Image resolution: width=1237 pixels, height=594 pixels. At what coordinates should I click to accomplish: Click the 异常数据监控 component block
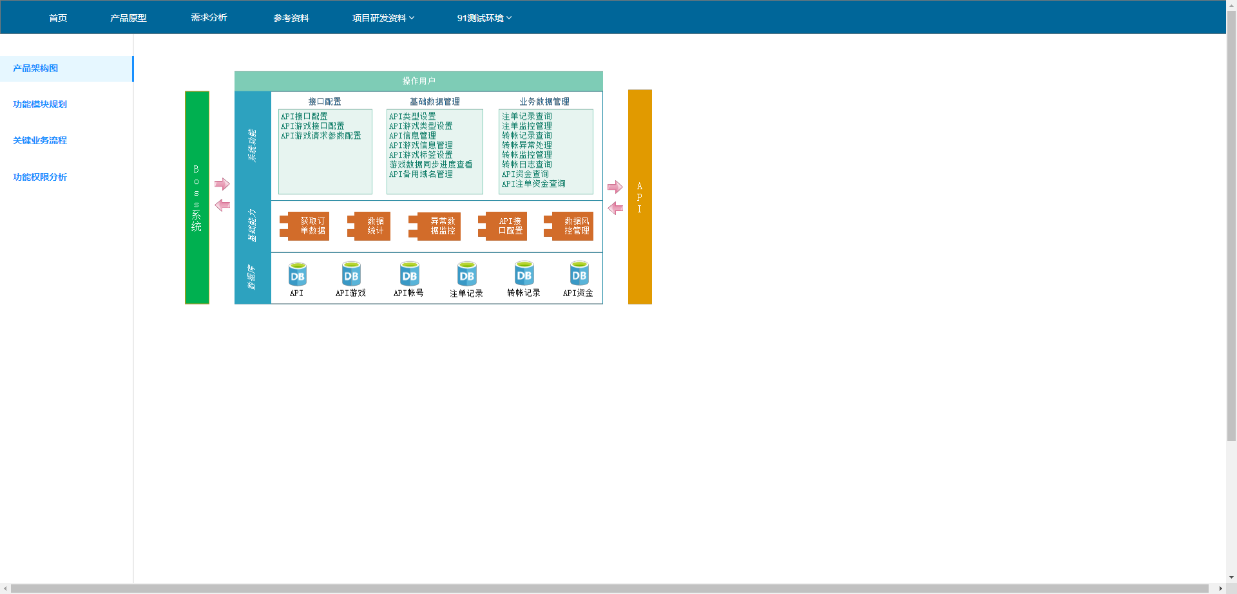435,226
